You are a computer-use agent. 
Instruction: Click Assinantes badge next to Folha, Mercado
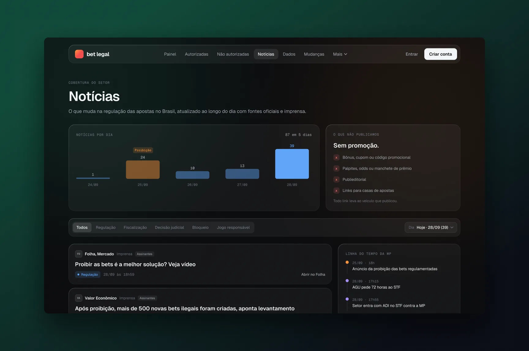pos(144,254)
